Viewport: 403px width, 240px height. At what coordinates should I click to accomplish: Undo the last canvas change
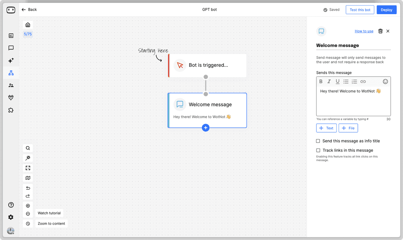click(x=28, y=188)
